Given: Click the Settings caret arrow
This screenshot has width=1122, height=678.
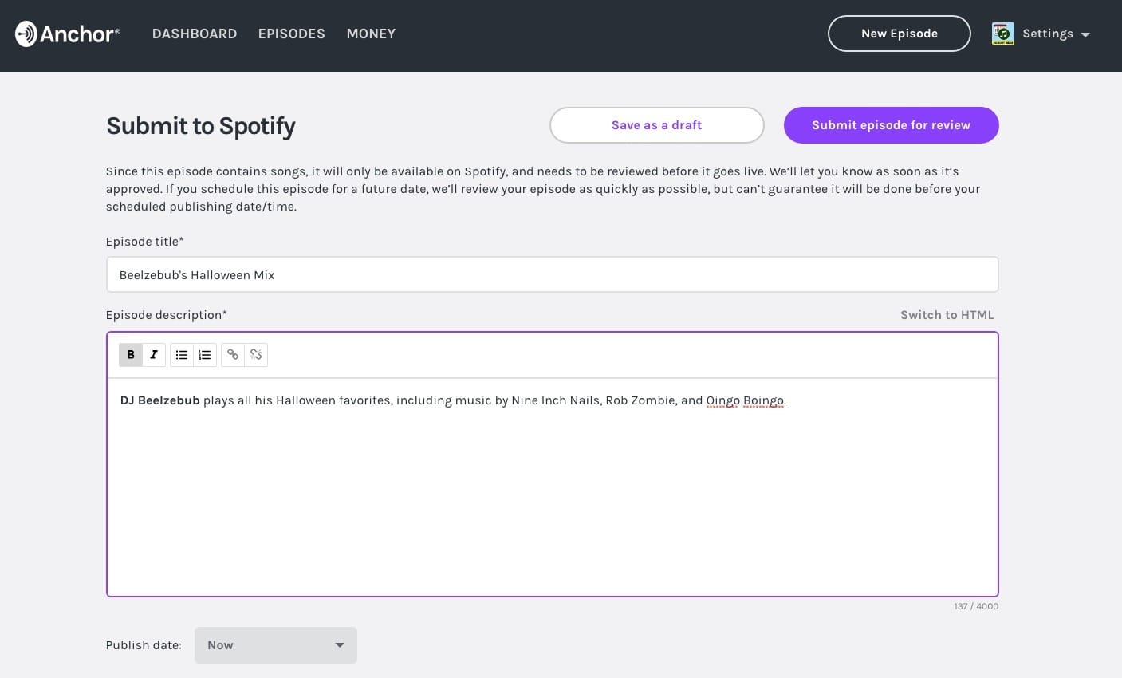Looking at the screenshot, I should pos(1085,34).
